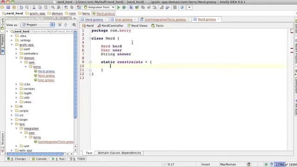This screenshot has height=167, width=297.
Task: Click the Cut (scissors) toolbar icon
Action: [34, 7]
